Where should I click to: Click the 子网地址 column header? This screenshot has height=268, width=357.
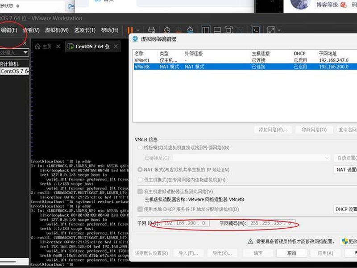click(x=328, y=54)
